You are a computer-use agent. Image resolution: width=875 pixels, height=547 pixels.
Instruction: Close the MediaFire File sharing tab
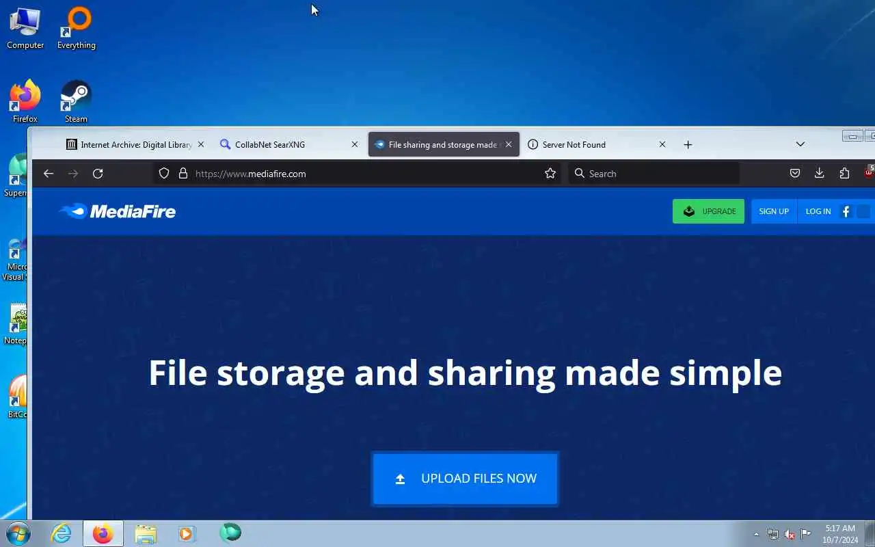(x=508, y=144)
